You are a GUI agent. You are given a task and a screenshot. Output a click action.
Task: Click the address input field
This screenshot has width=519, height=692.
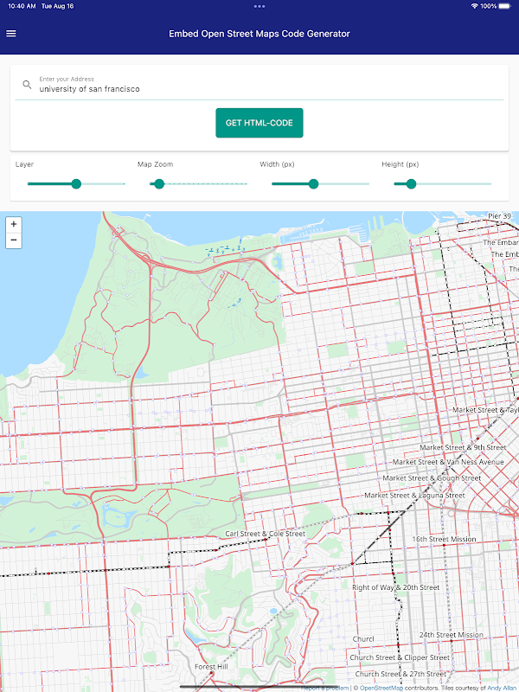tap(259, 85)
